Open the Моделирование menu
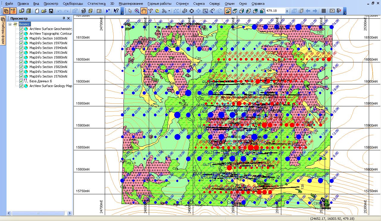This screenshot has width=381, height=221. [x=131, y=4]
